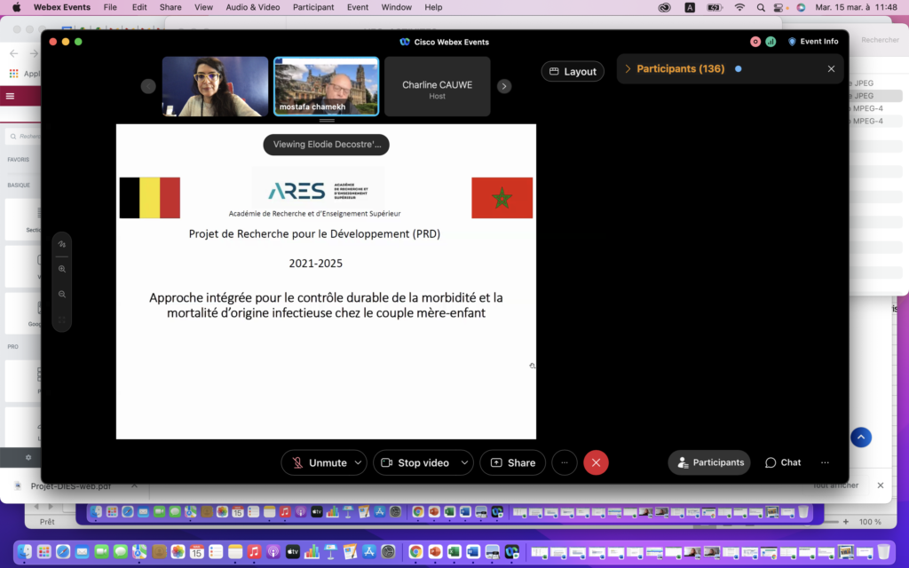Click the hamburger menu in background browser page
Viewport: 909px width, 568px height.
(x=10, y=96)
